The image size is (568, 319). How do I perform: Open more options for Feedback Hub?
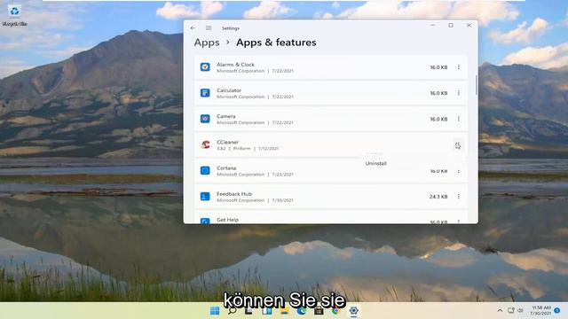pyautogui.click(x=459, y=197)
